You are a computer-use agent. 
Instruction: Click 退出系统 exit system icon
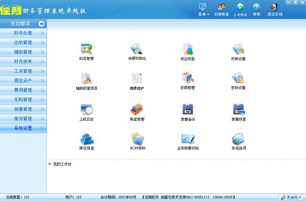tap(275, 10)
